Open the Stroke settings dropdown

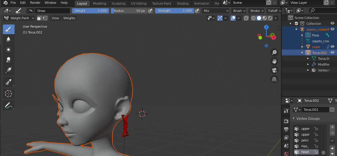256,11
